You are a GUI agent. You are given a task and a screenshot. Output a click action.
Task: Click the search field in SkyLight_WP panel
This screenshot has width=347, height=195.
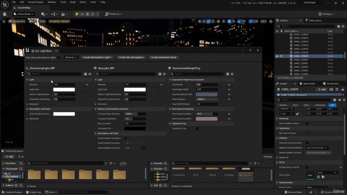(x=126, y=74)
